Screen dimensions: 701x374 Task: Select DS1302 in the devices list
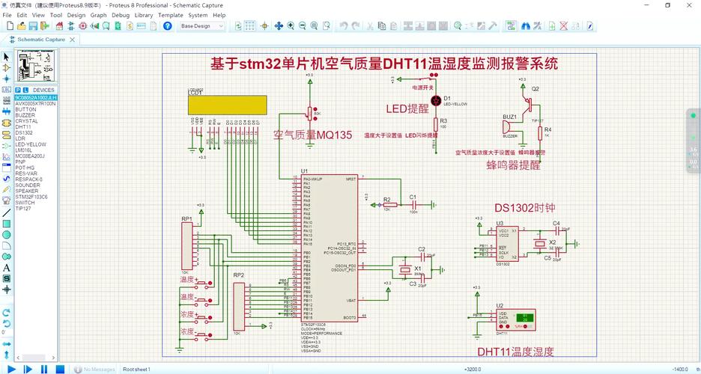tap(24, 132)
